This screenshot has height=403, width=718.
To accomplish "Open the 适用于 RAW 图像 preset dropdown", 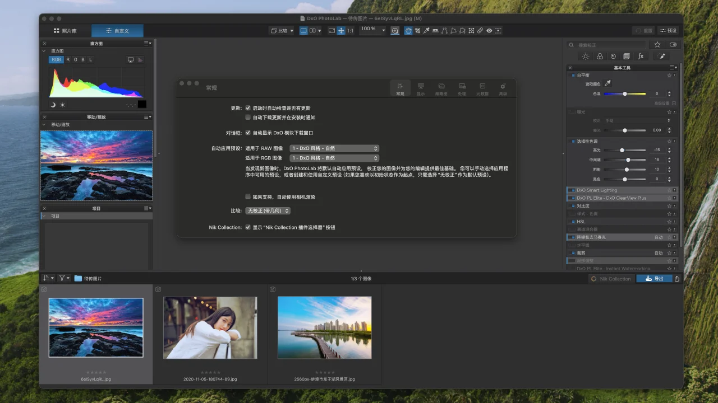I will (334, 148).
